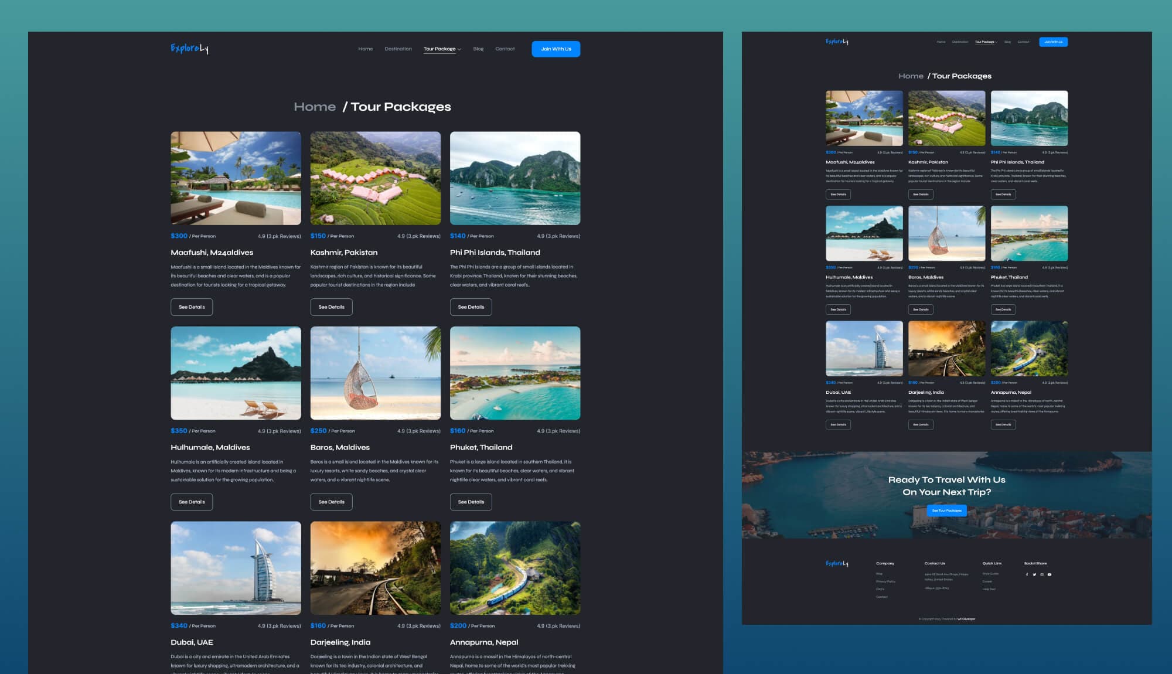Click the Home breadcrumb link
Viewport: 1172px width, 674px height.
(315, 106)
